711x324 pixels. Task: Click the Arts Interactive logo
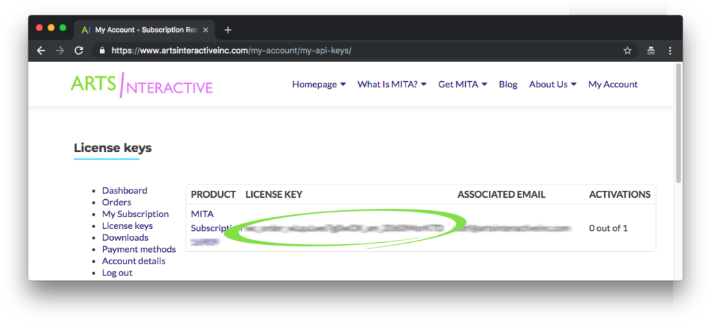(x=142, y=85)
